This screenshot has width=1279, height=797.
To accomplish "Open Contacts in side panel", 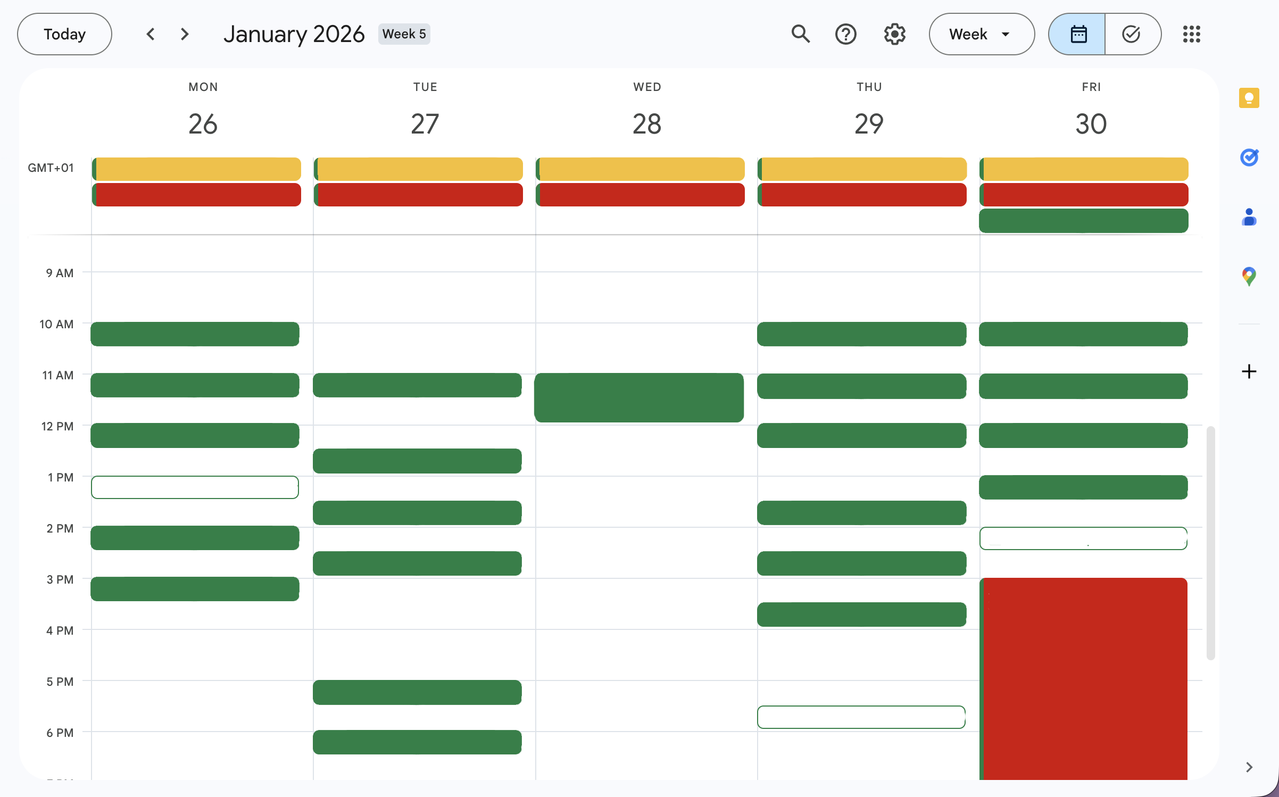I will pos(1249,217).
